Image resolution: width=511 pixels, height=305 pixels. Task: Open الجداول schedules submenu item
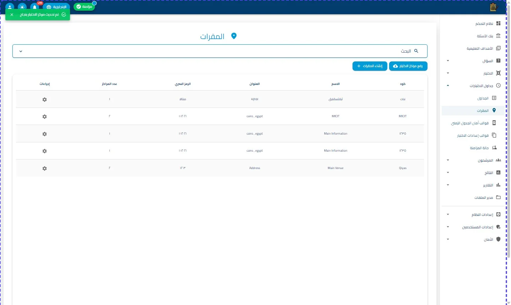click(x=473, y=98)
